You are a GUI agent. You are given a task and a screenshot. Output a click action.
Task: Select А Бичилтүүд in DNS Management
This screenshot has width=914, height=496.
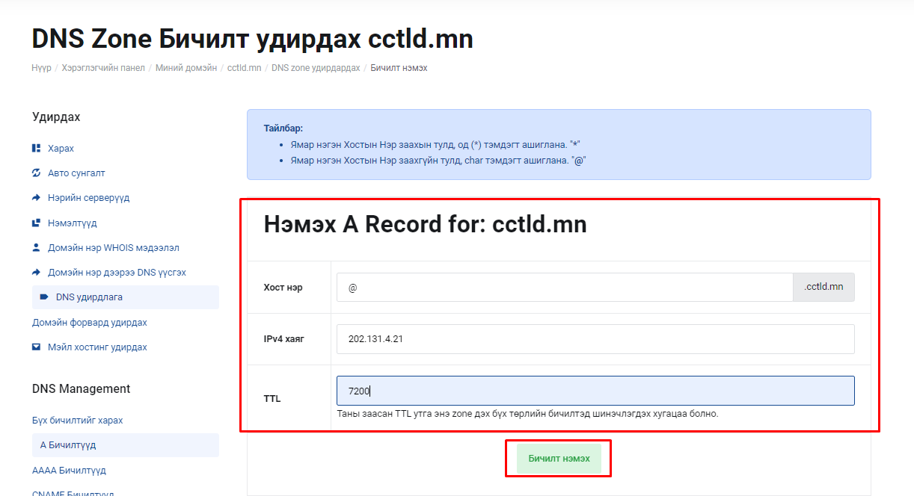[x=126, y=445]
